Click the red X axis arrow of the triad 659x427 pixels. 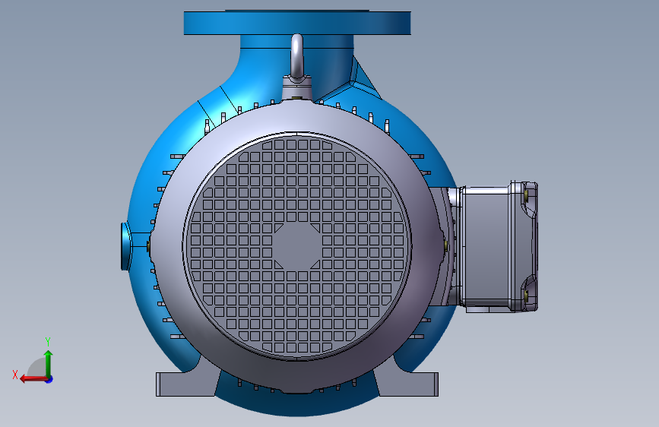pyautogui.click(x=33, y=379)
